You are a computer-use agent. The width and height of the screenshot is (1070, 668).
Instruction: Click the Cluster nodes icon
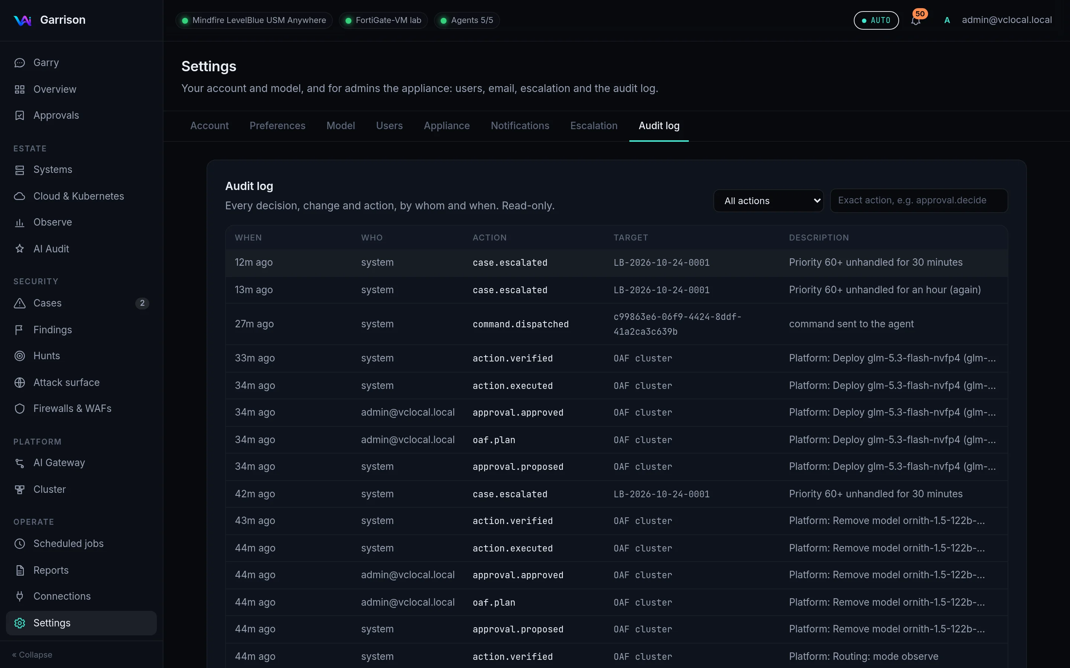click(19, 489)
